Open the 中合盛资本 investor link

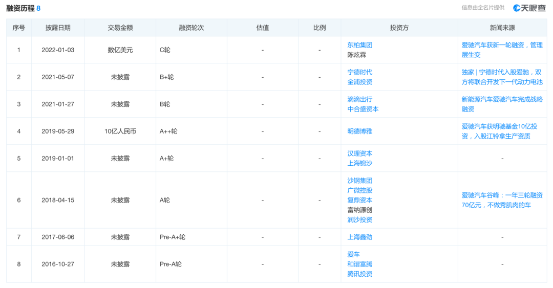(x=363, y=109)
